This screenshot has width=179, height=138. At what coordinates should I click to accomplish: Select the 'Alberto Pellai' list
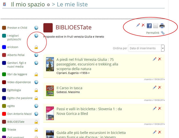tap(16, 55)
